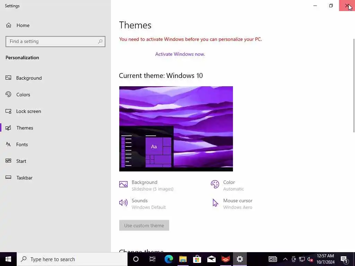
Task: Go to Settings Home
Action: [18, 25]
